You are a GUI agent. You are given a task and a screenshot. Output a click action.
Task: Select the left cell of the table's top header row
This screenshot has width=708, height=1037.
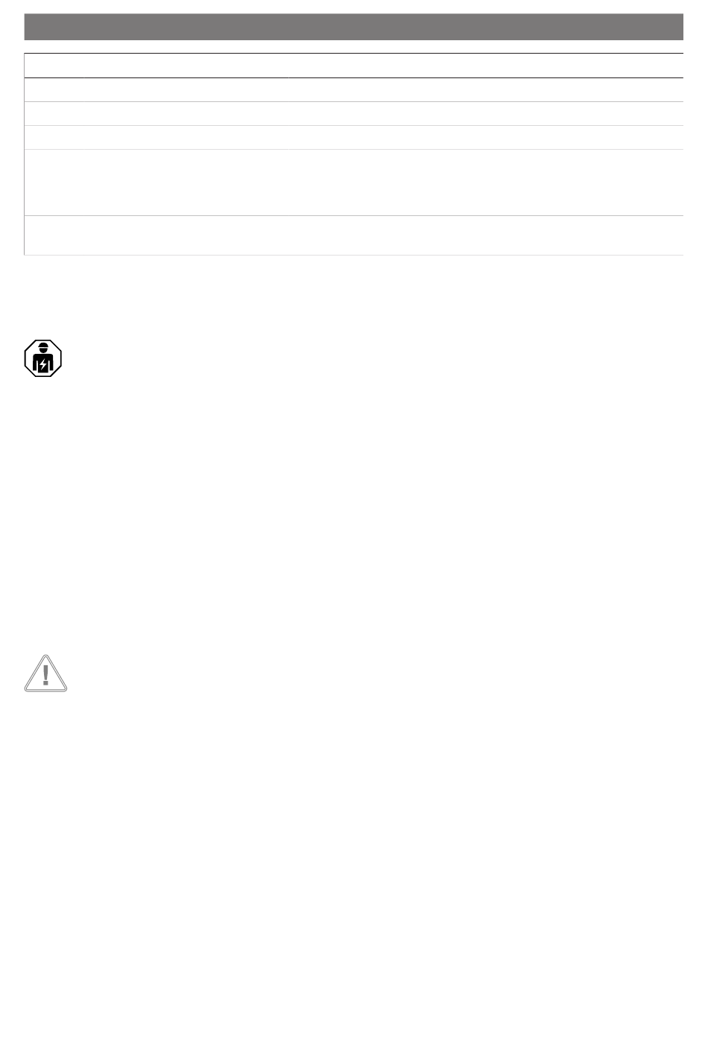pyautogui.click(x=157, y=66)
